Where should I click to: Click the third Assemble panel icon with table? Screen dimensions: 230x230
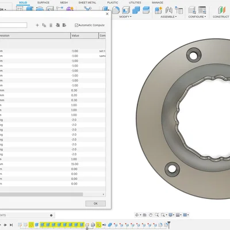click(179, 10)
